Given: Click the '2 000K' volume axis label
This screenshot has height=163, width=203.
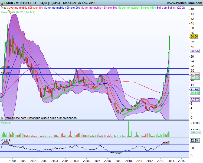Looking at the screenshot, I should click(195, 123).
